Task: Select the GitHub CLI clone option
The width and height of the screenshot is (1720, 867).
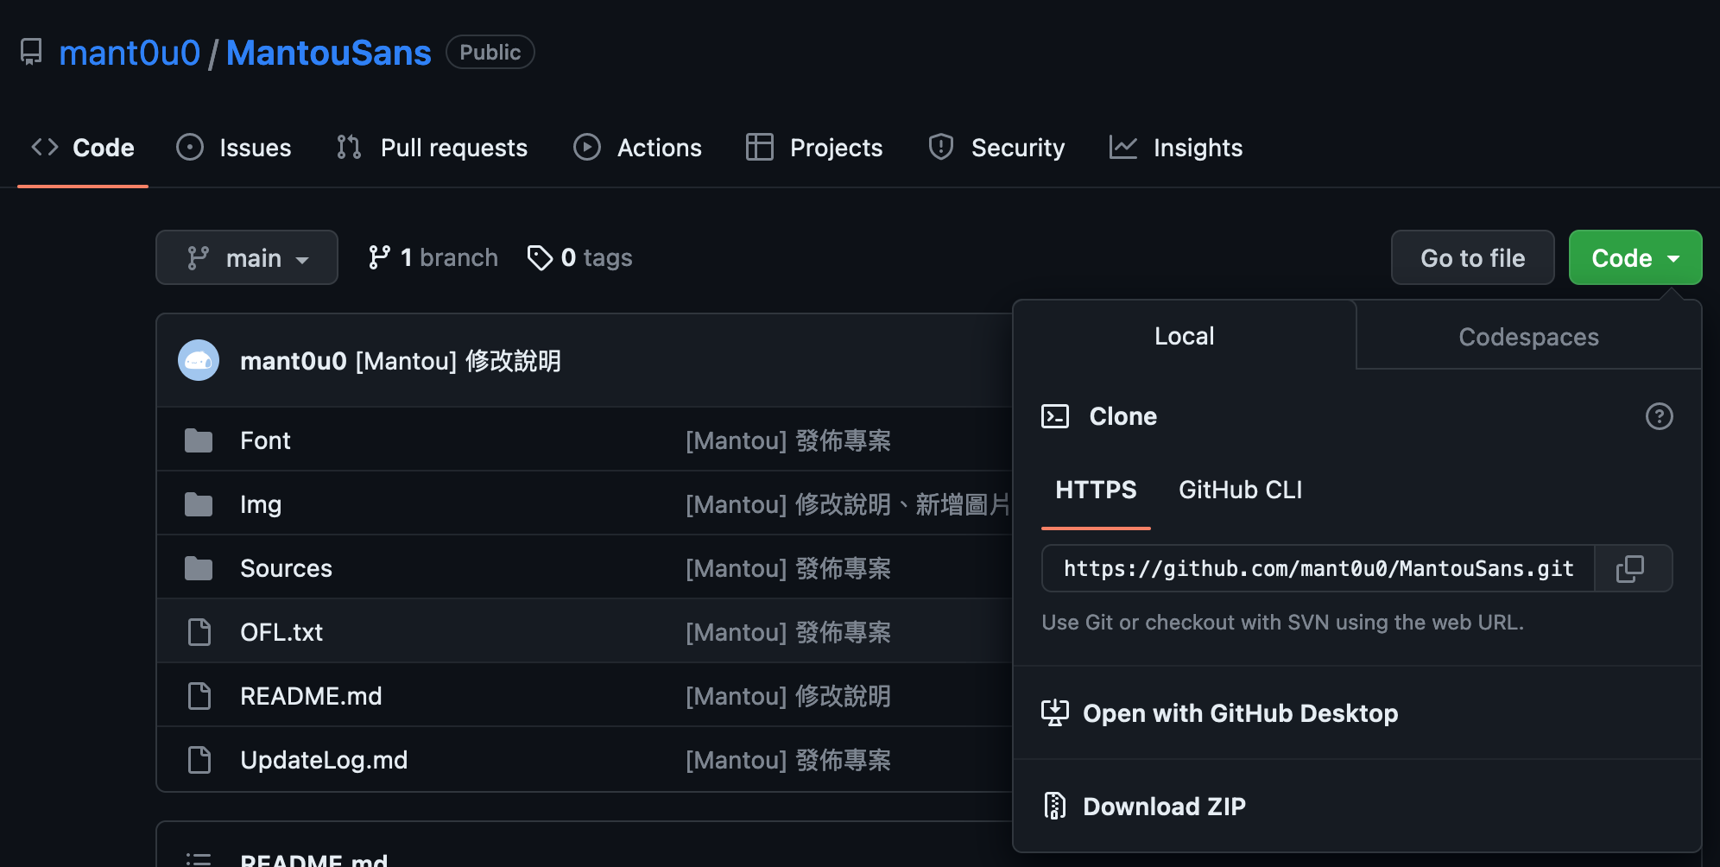Action: 1240,490
